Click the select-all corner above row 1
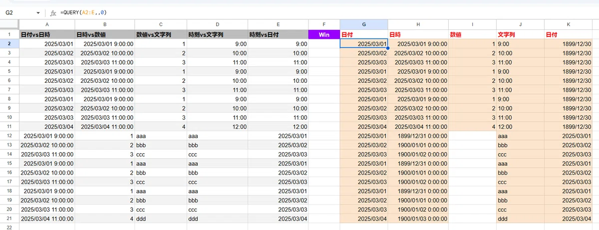The image size is (599, 230). pos(9,24)
